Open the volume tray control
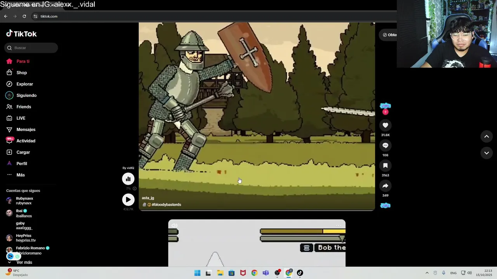The height and width of the screenshot is (279, 497). [469, 273]
